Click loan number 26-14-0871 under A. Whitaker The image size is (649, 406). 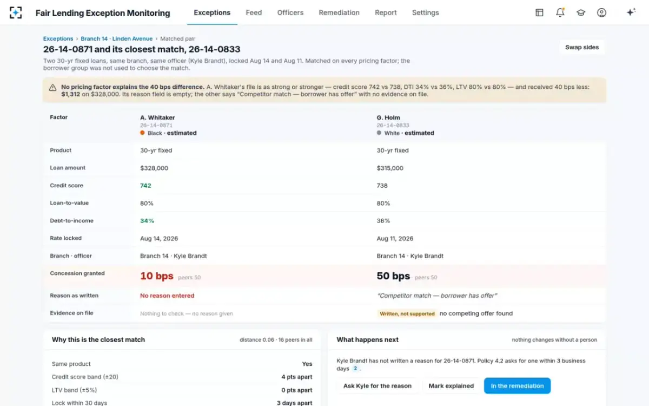pos(156,125)
